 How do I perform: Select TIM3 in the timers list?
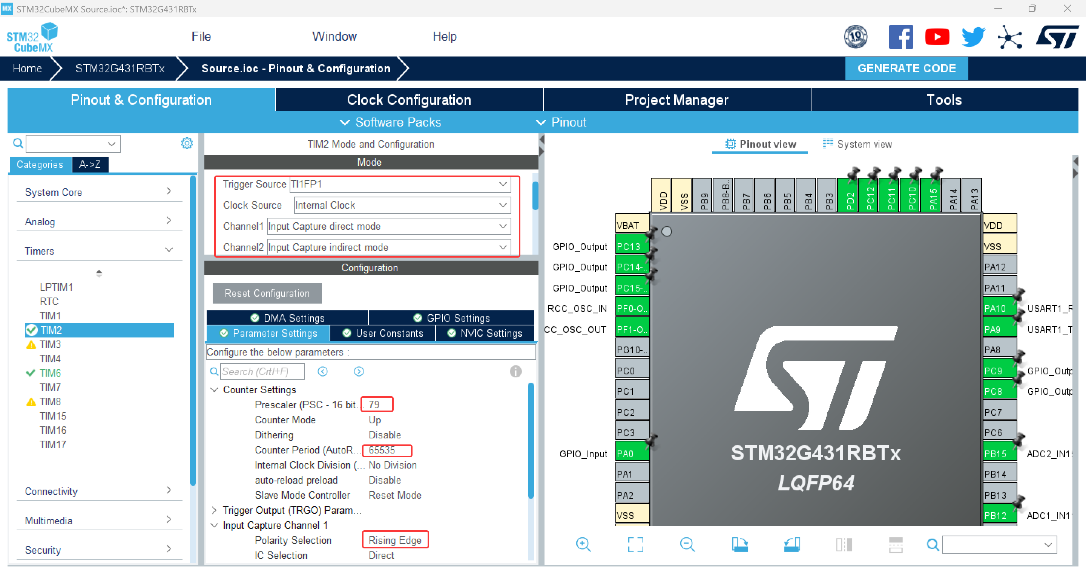(x=50, y=344)
